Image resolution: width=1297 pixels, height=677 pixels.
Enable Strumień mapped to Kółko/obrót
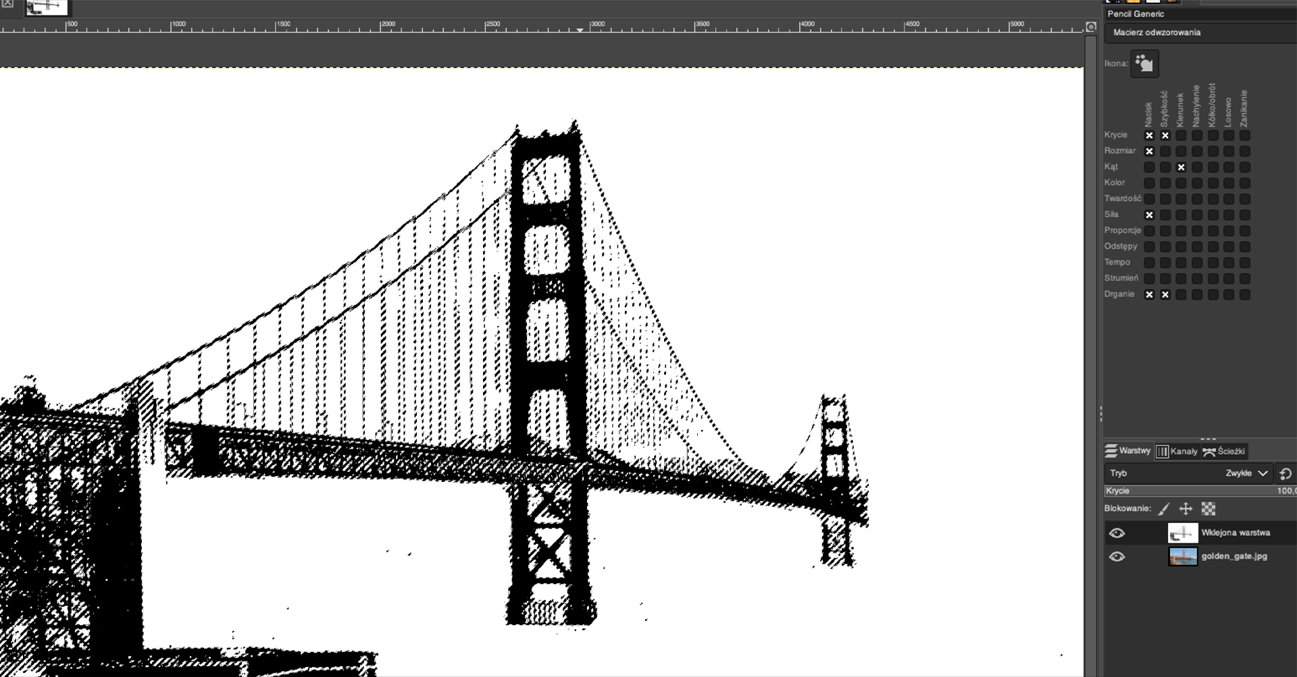tap(1213, 279)
